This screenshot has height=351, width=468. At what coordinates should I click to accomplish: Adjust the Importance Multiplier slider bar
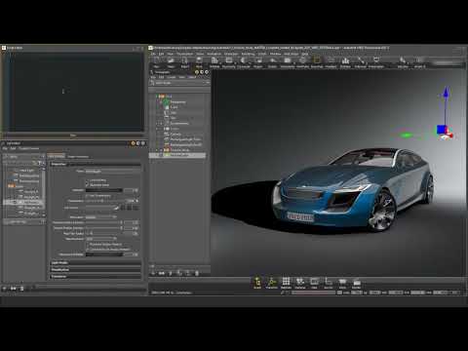tap(104, 254)
